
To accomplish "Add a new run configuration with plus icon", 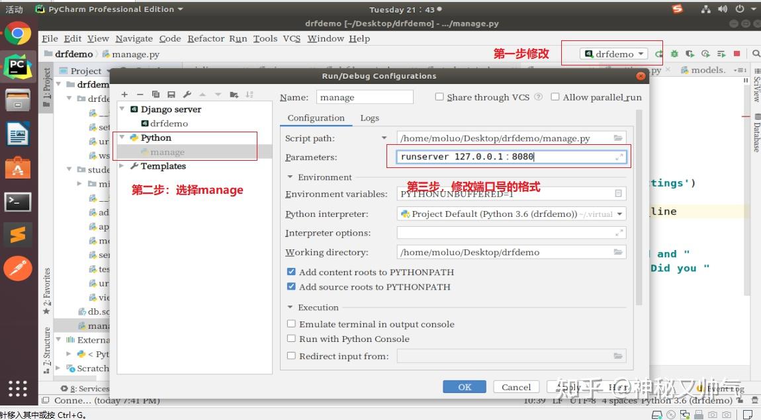I will pyautogui.click(x=124, y=94).
